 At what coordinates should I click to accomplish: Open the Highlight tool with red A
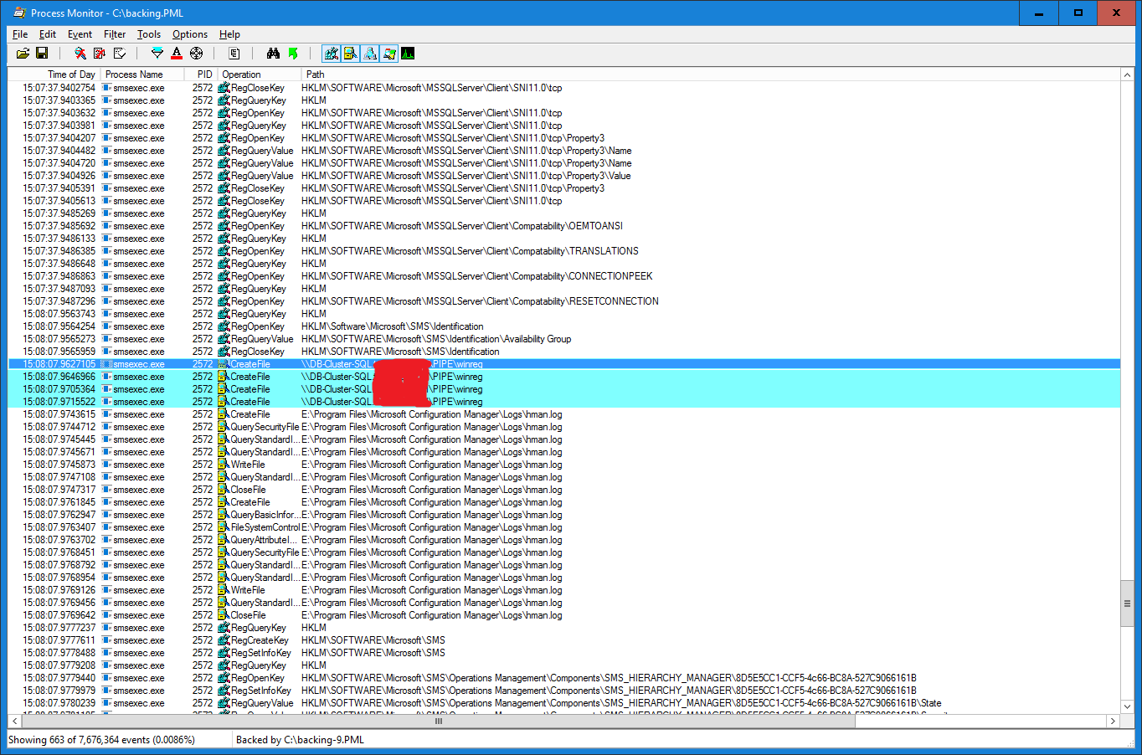point(177,54)
